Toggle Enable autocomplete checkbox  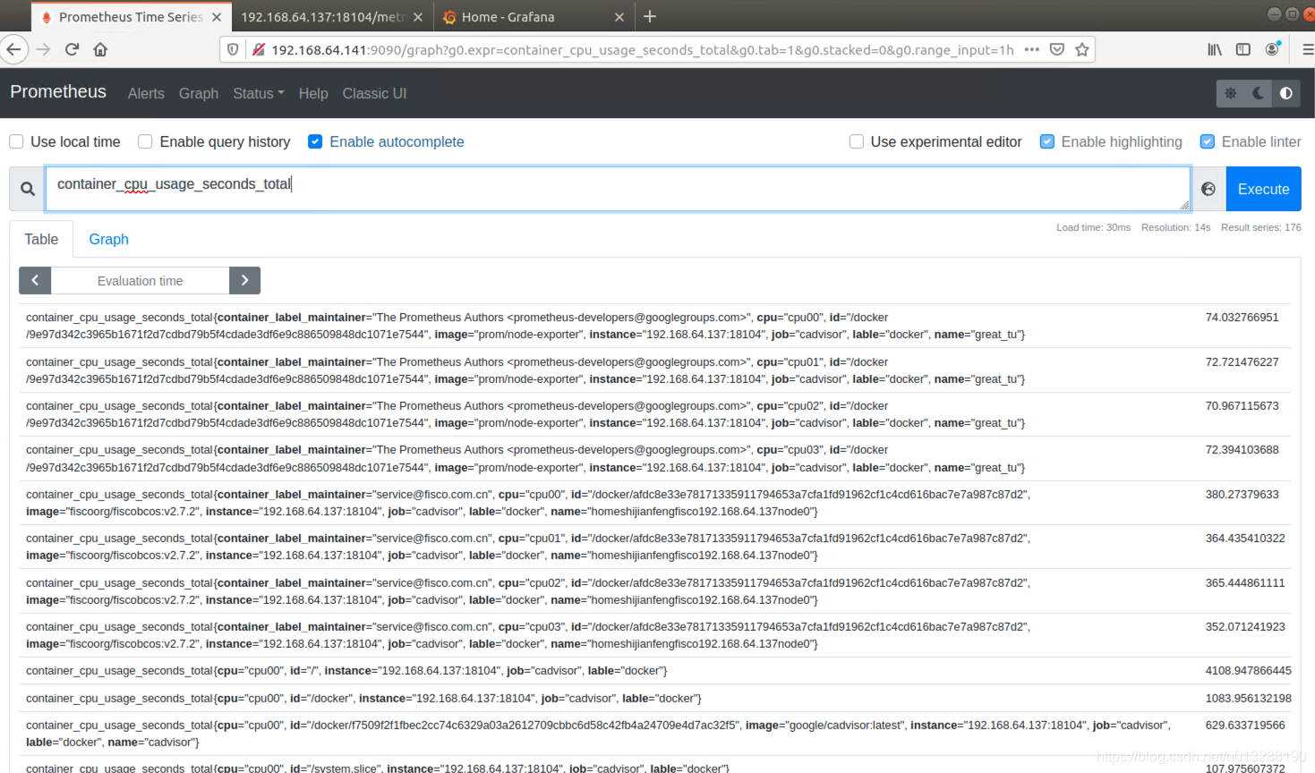(315, 141)
